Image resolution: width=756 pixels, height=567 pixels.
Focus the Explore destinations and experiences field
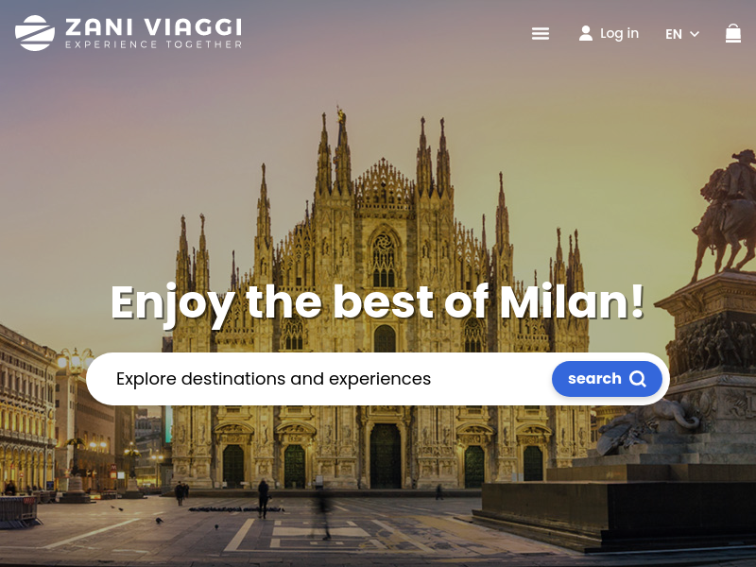[318, 379]
